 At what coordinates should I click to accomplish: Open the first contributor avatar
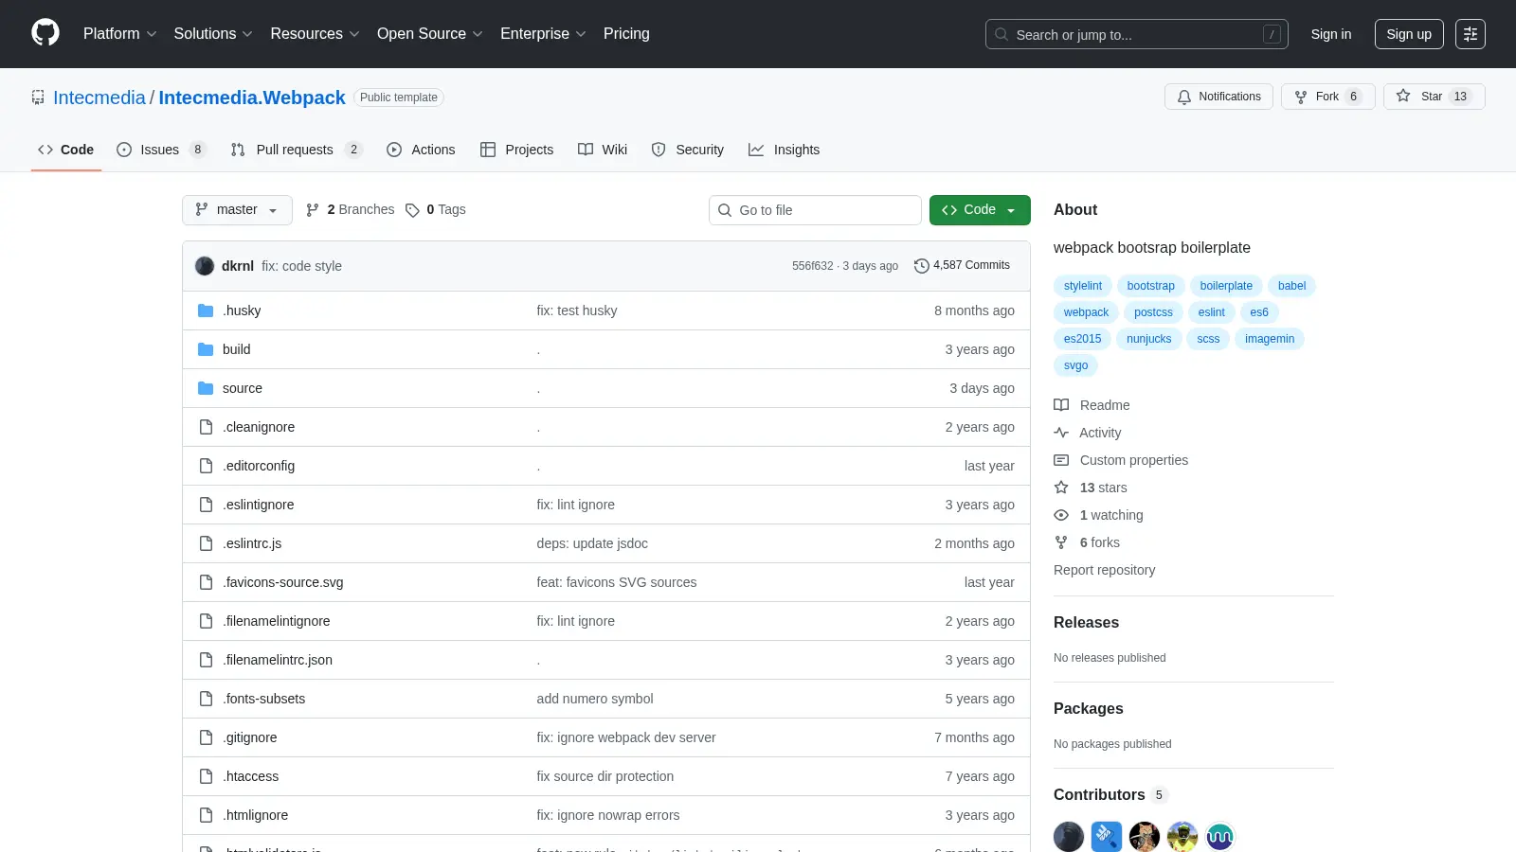click(1069, 837)
